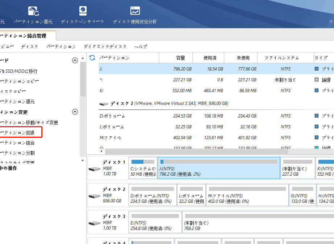Select M:ファイル 402.0 GB block

pos(247,195)
